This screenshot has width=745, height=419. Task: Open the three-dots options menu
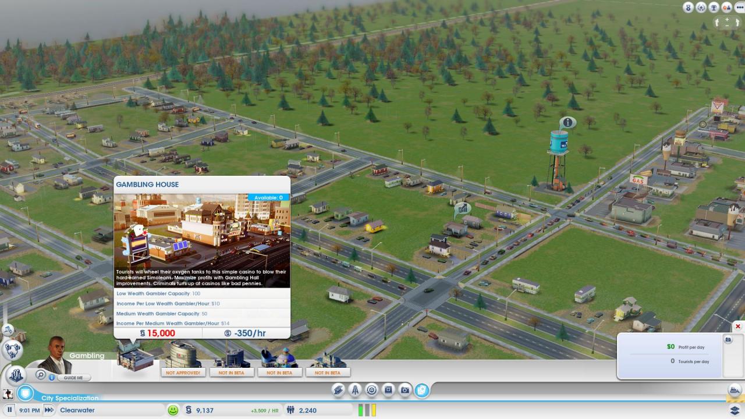(739, 8)
